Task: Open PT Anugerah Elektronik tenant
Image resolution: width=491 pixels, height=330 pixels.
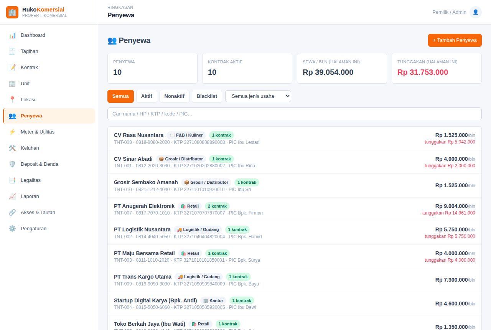Action: point(295,209)
